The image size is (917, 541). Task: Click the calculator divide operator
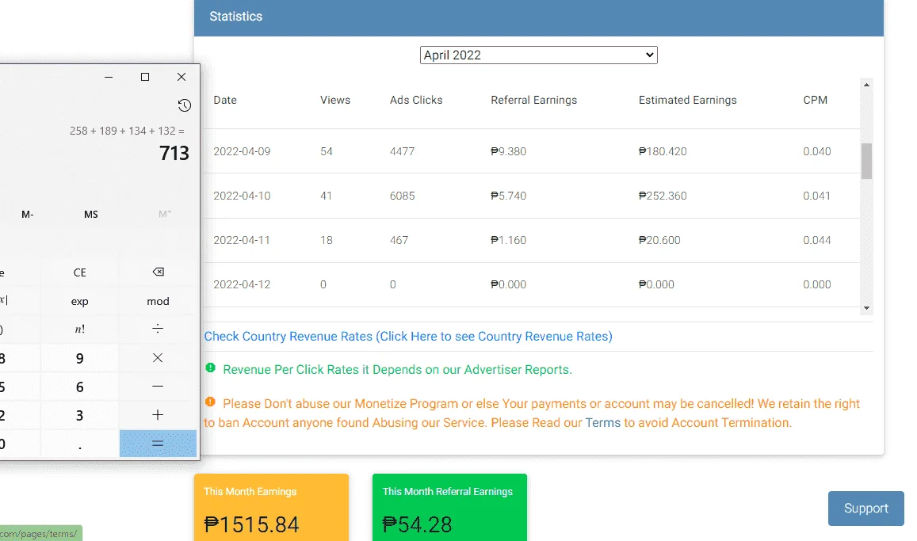click(x=158, y=329)
